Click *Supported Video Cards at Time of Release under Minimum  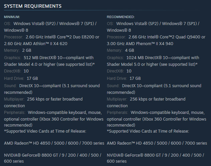click(45, 131)
